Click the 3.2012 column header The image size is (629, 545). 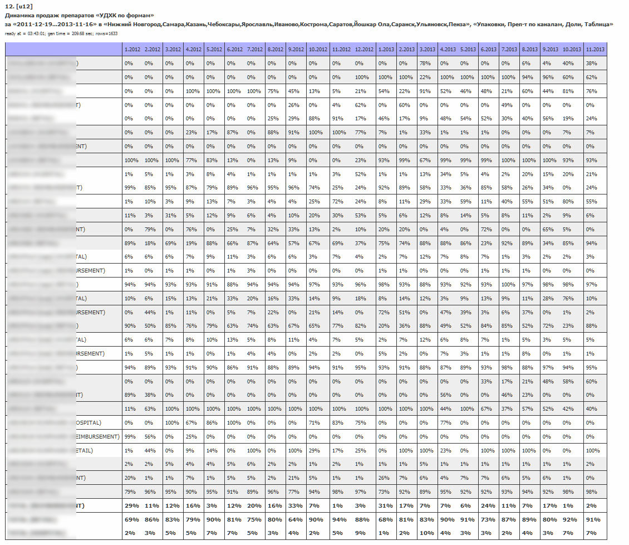[x=173, y=50]
